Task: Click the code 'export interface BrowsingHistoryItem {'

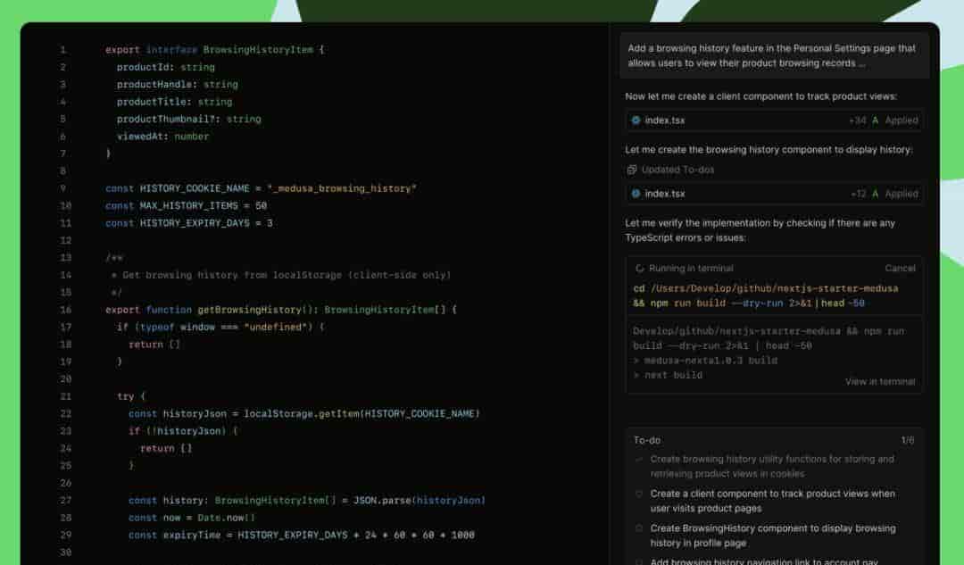Action: tap(214, 50)
